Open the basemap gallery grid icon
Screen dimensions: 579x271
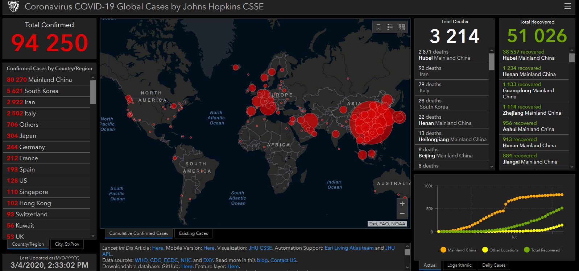pos(402,27)
